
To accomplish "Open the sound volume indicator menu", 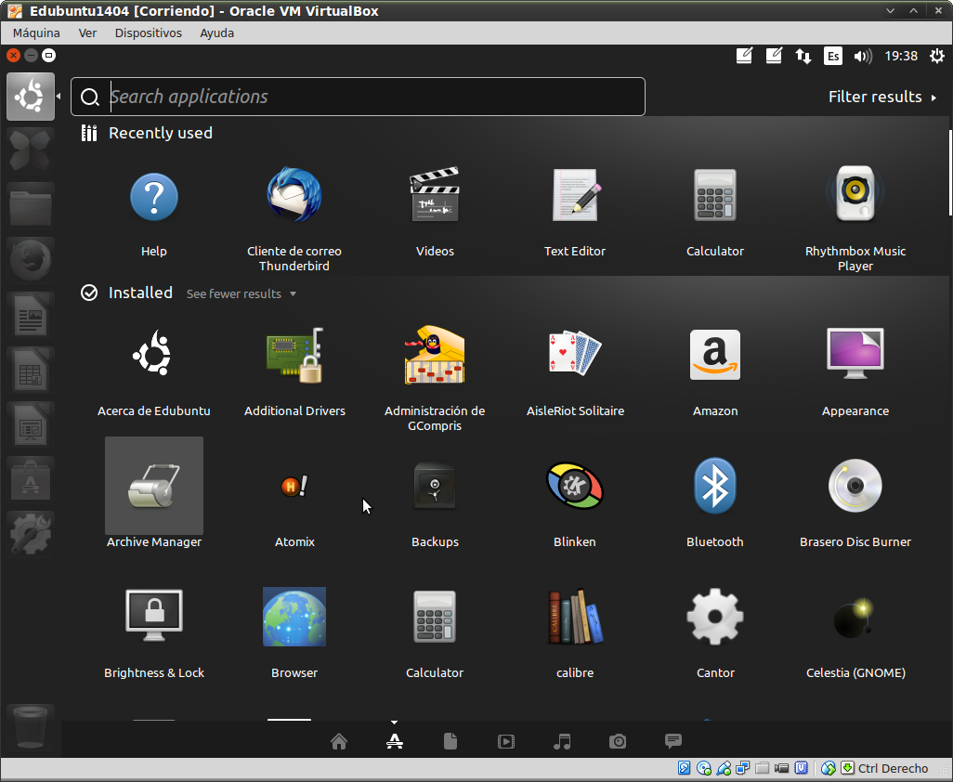I will click(x=863, y=56).
